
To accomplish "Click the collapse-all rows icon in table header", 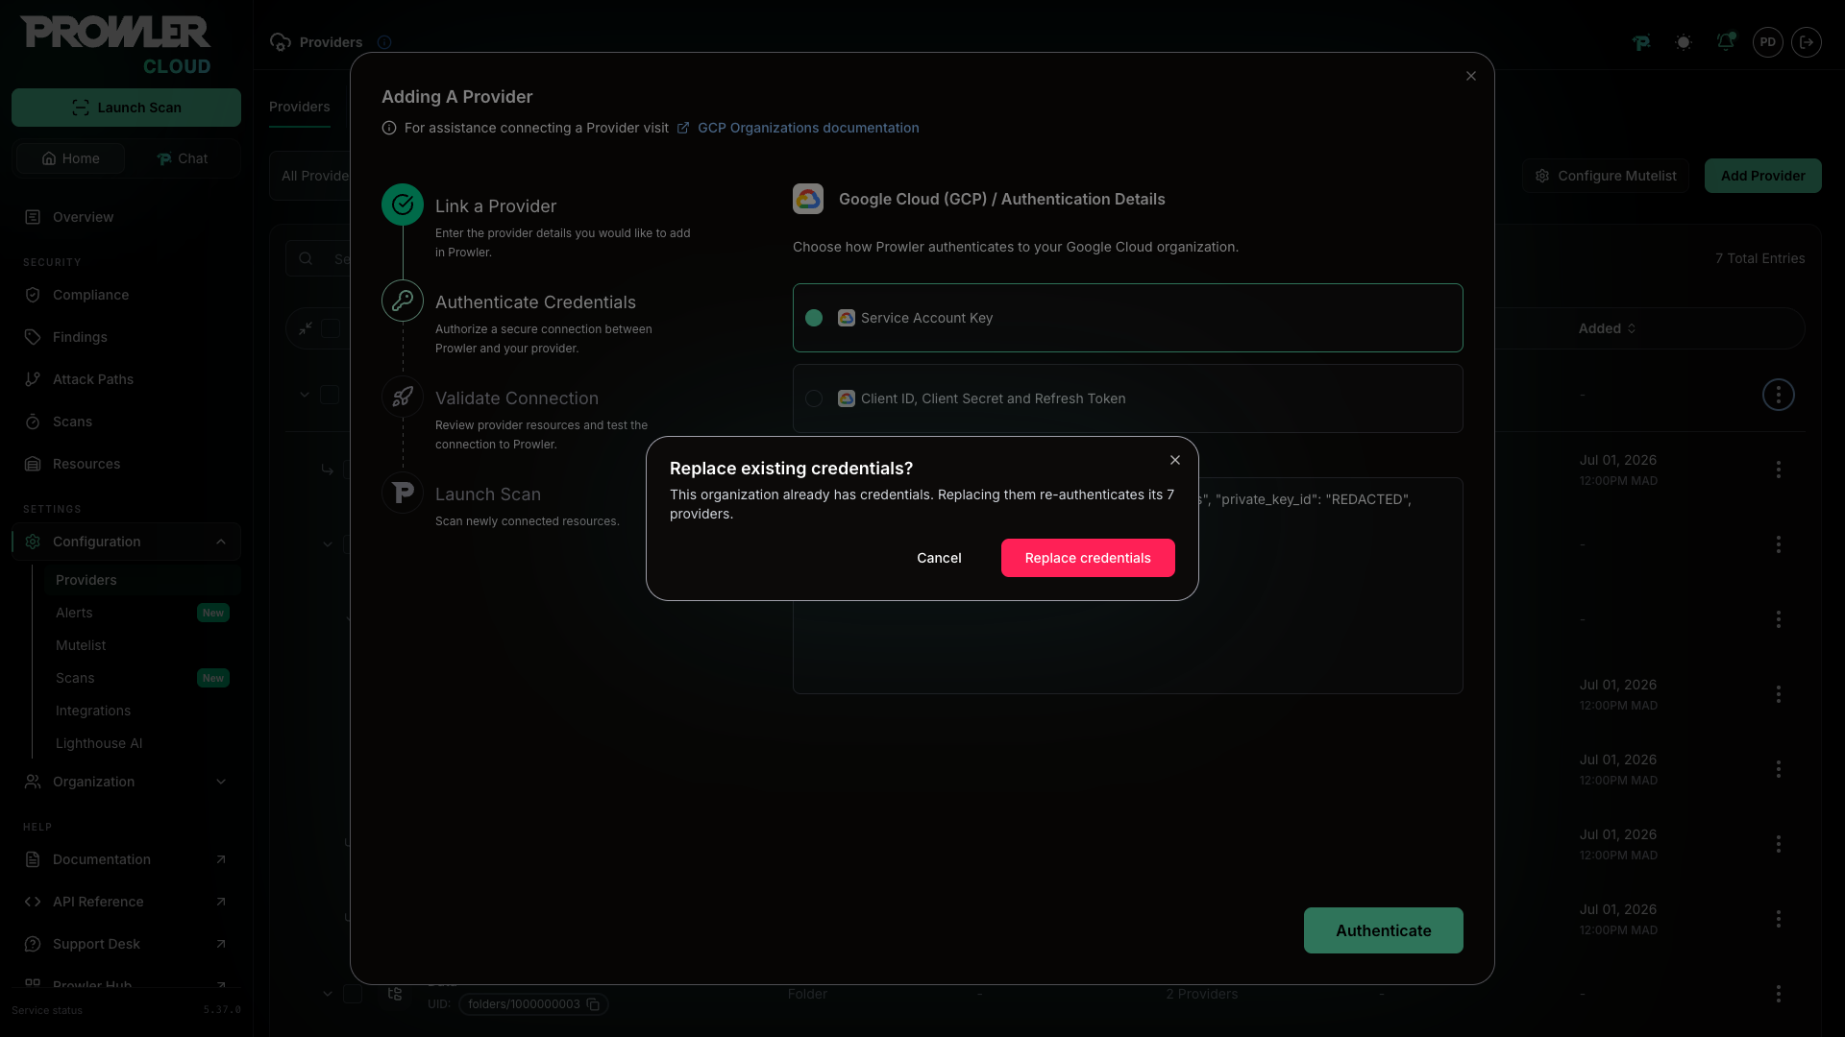I will click(x=306, y=328).
